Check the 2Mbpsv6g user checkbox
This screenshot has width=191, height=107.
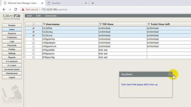pyautogui.click(x=33, y=57)
